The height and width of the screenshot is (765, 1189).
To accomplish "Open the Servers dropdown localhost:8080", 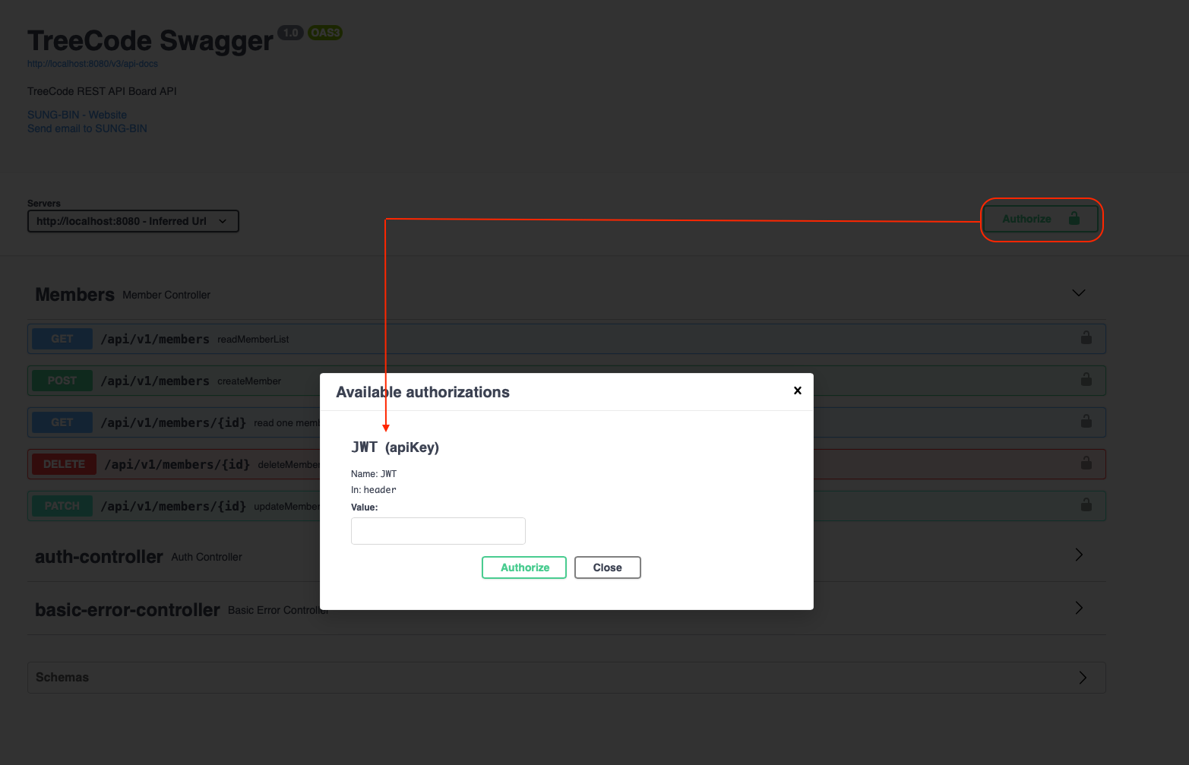I will pyautogui.click(x=133, y=221).
